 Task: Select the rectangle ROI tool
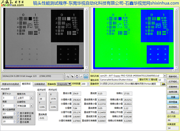click(86, 76)
